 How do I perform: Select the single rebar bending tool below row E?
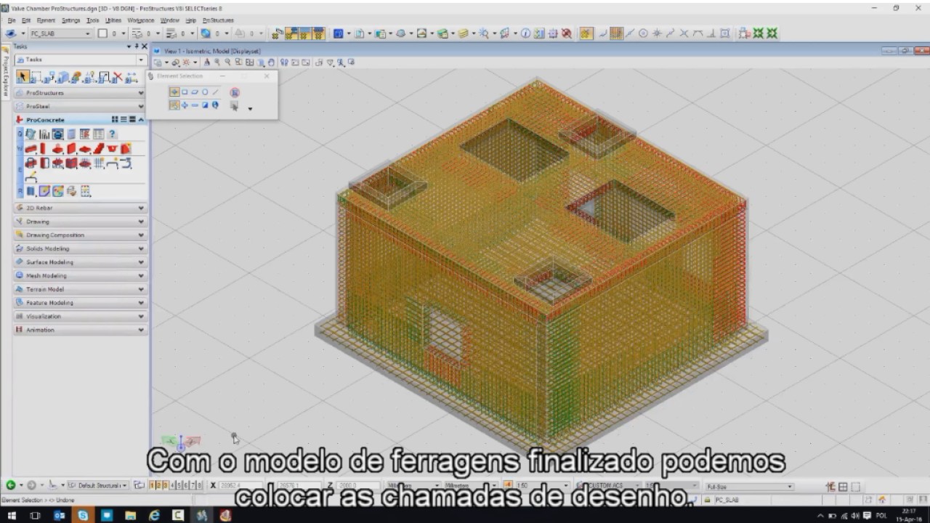click(31, 177)
